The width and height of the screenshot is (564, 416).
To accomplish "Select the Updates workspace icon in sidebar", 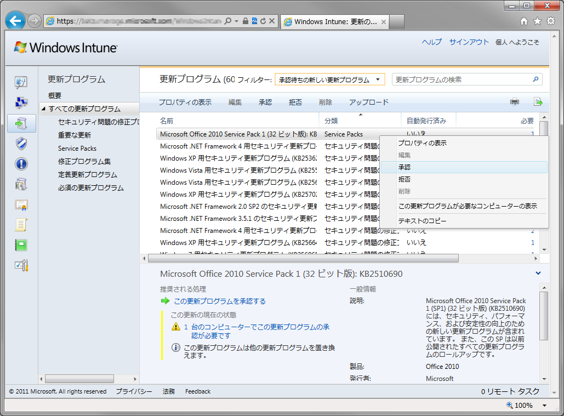I will [21, 123].
